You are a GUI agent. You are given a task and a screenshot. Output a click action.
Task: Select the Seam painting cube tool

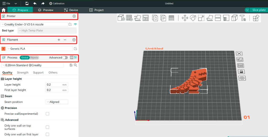[x=234, y=18]
